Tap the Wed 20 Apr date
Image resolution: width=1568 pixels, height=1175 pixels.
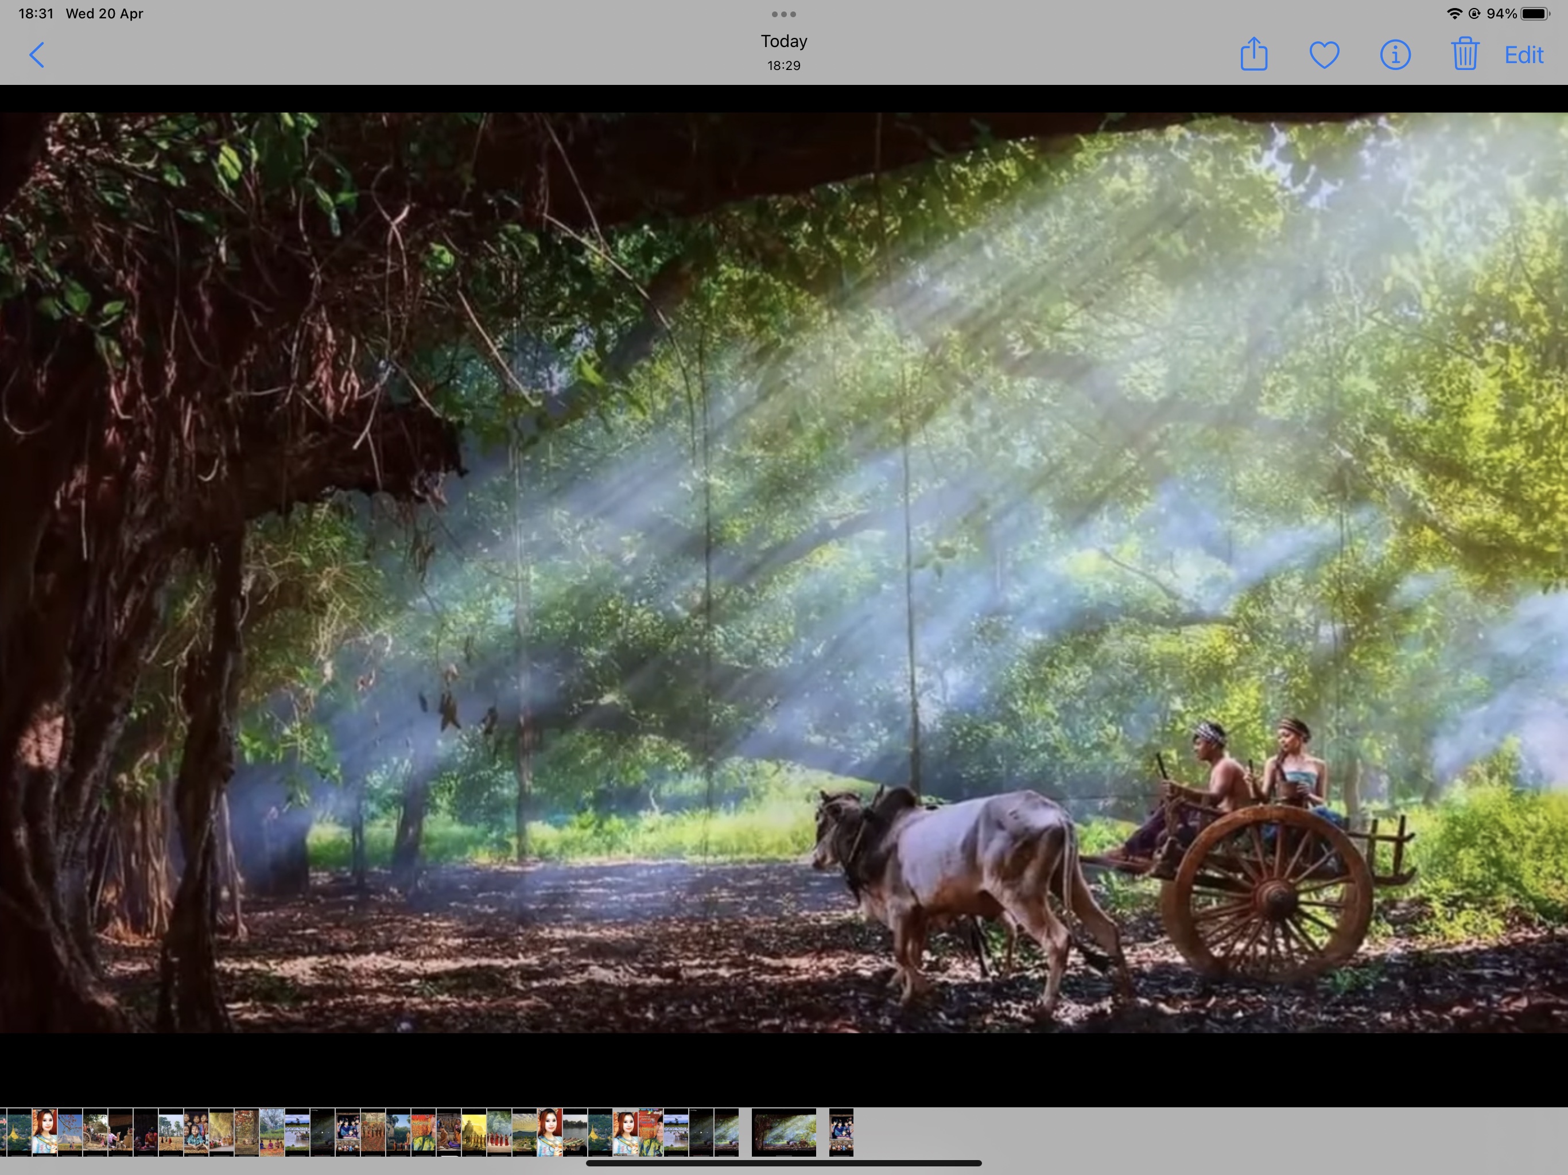[x=104, y=13]
